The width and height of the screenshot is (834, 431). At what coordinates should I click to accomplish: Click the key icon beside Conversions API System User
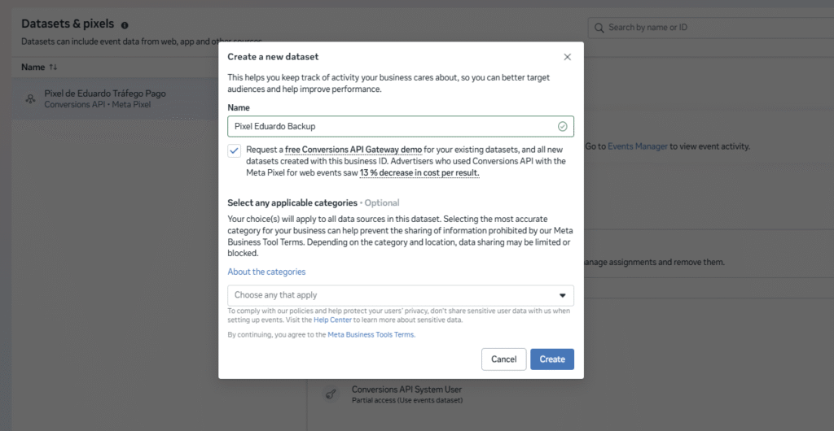click(x=331, y=394)
